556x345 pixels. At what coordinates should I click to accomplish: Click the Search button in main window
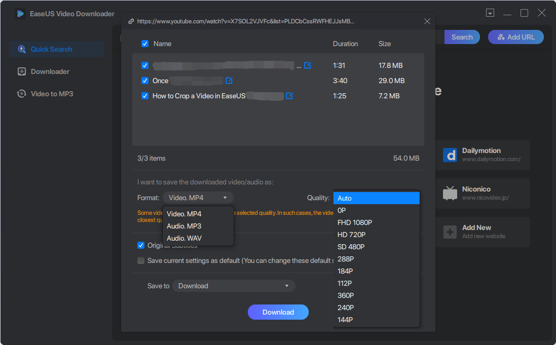(x=462, y=37)
